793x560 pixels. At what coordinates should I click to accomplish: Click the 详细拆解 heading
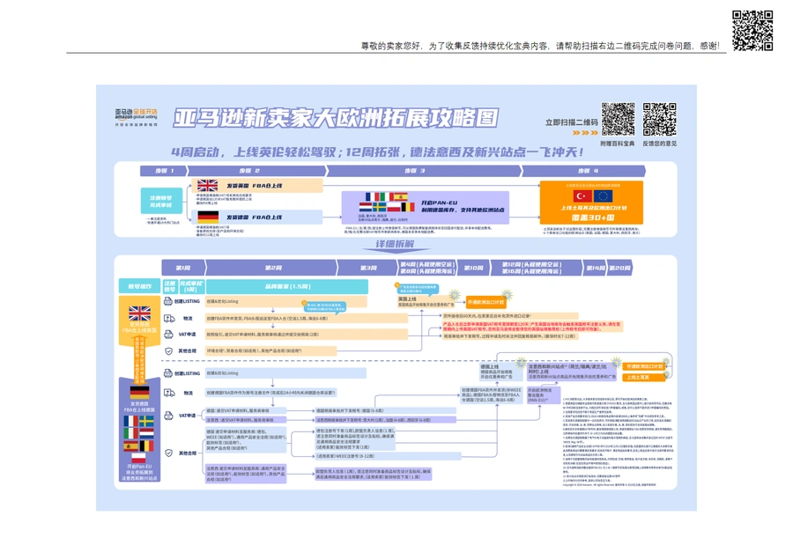pos(395,244)
